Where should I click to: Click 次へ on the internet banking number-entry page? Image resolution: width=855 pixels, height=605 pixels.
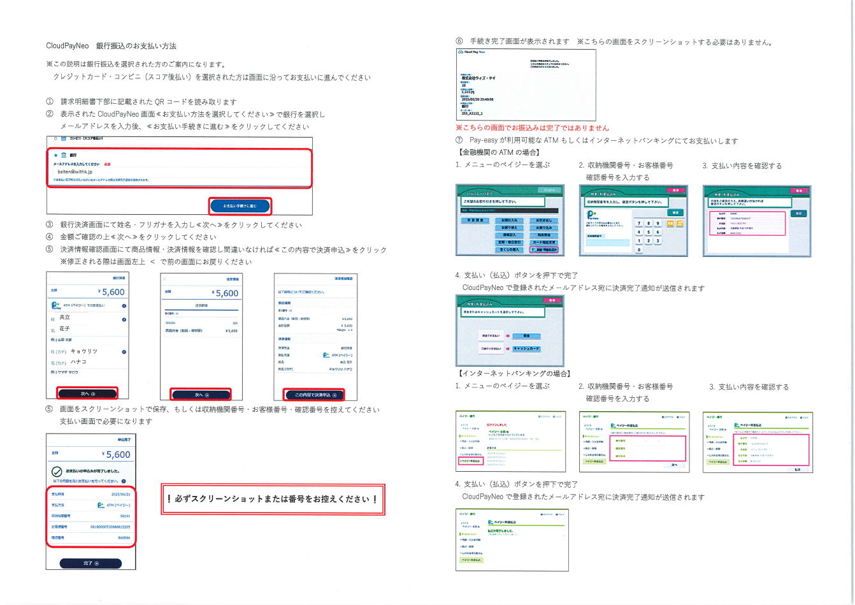(x=674, y=465)
